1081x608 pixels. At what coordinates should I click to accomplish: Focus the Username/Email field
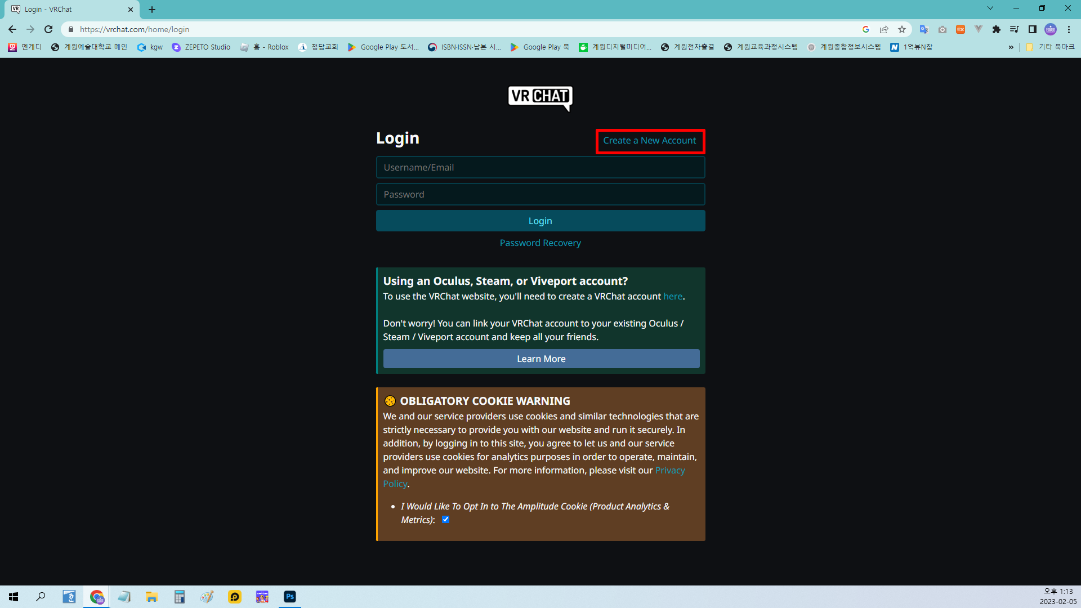tap(540, 168)
